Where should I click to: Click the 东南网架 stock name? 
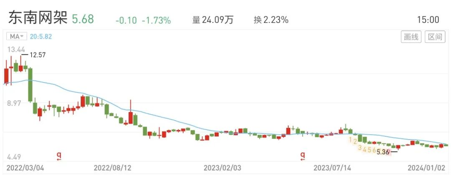[x=38, y=19]
